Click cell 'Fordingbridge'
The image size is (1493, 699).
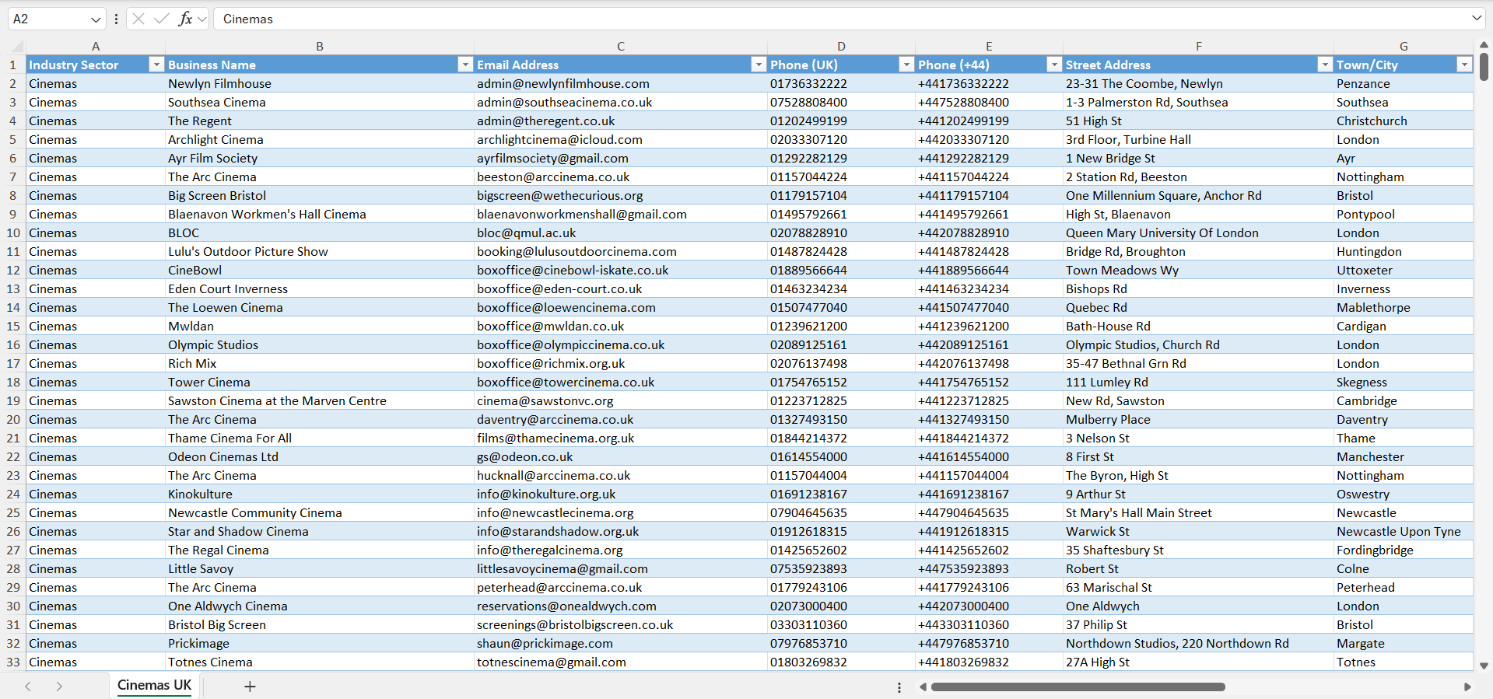click(1404, 550)
